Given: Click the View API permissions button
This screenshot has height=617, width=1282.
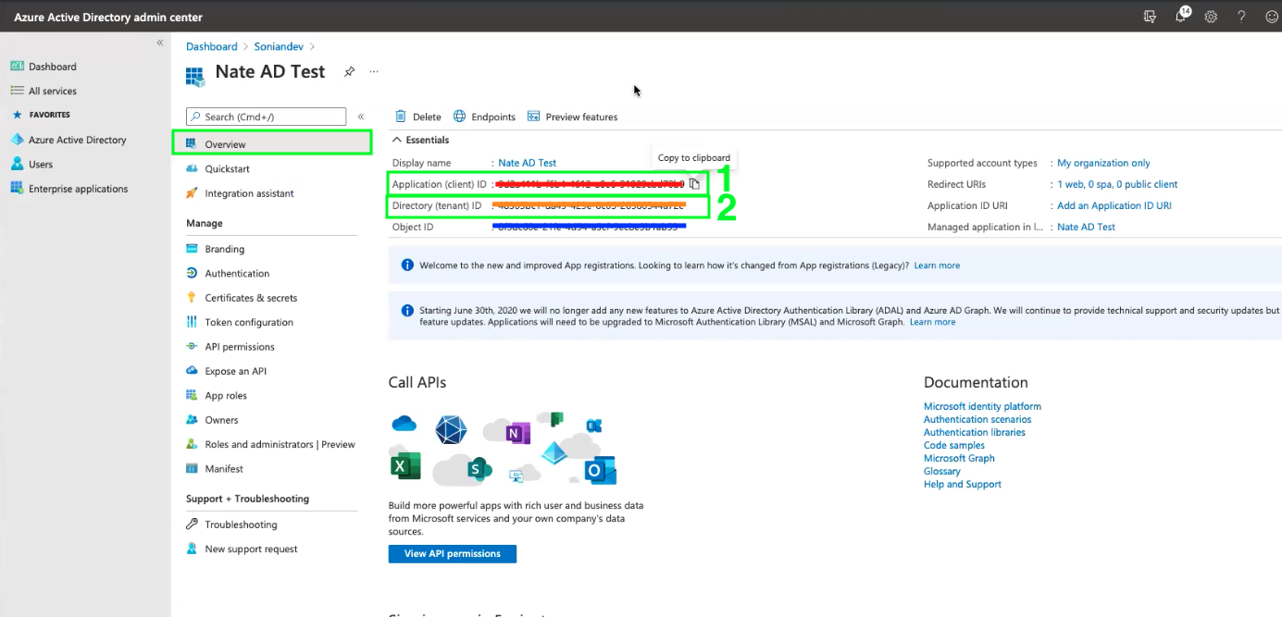Looking at the screenshot, I should [x=453, y=553].
